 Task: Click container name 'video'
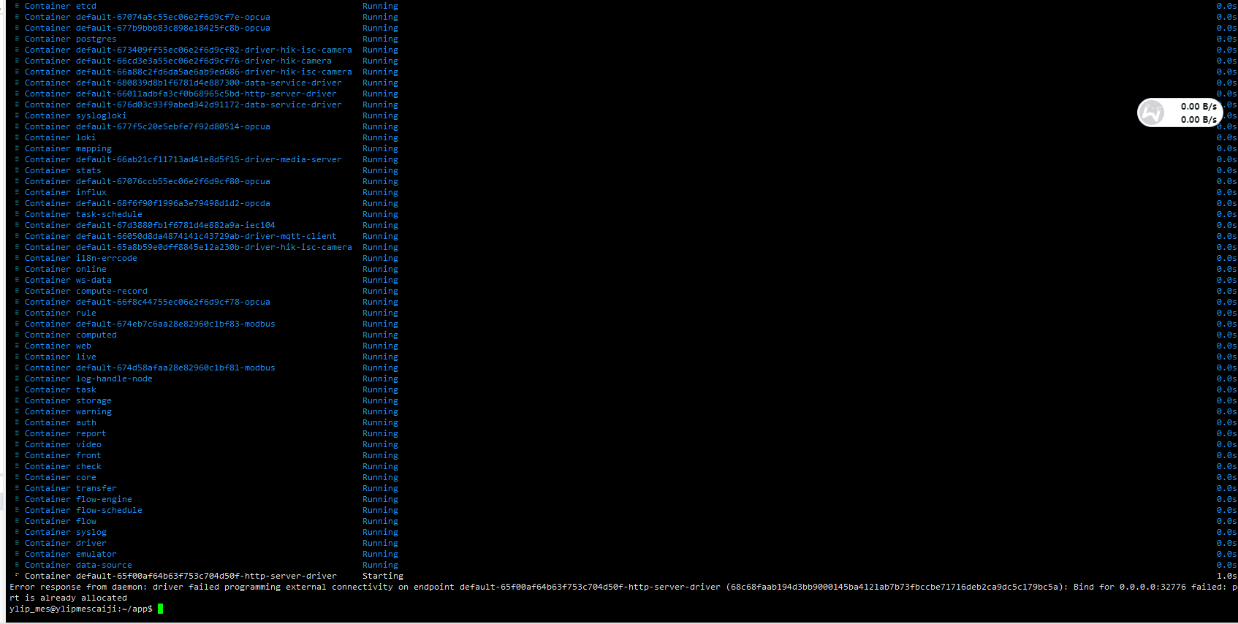tap(88, 444)
